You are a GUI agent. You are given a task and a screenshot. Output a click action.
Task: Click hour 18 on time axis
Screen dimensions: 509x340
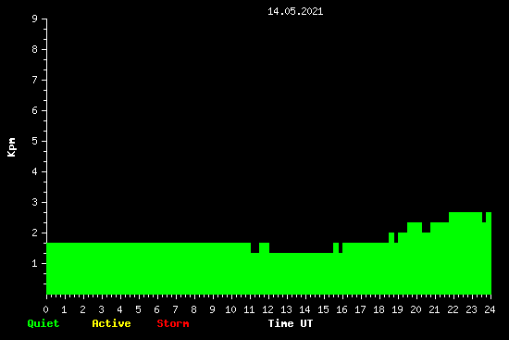pyautogui.click(x=379, y=309)
